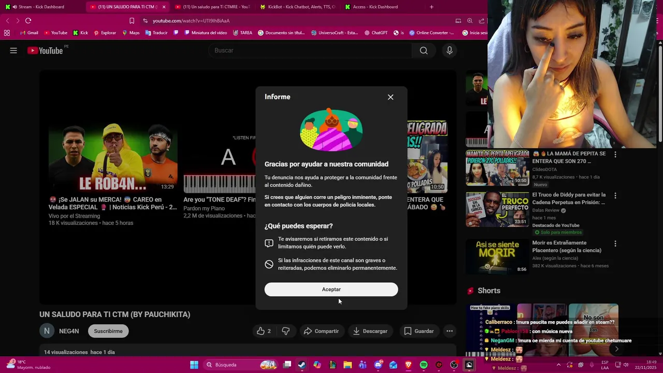The image size is (663, 373).
Task: Switch to the KickBot tab
Action: pyautogui.click(x=297, y=7)
